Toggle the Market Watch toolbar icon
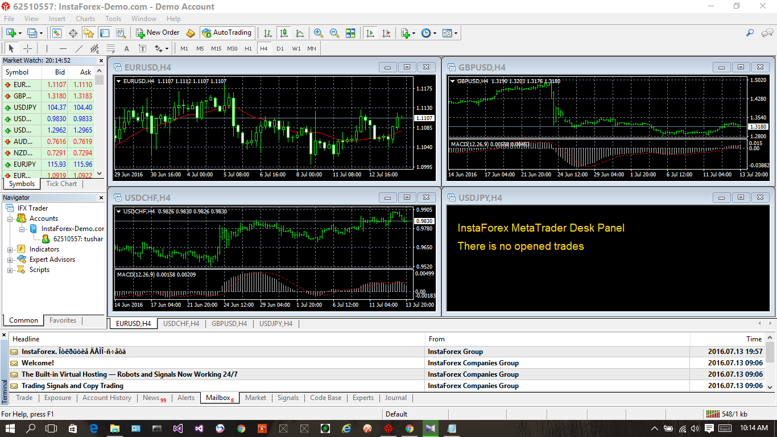The image size is (777, 437). click(x=57, y=33)
